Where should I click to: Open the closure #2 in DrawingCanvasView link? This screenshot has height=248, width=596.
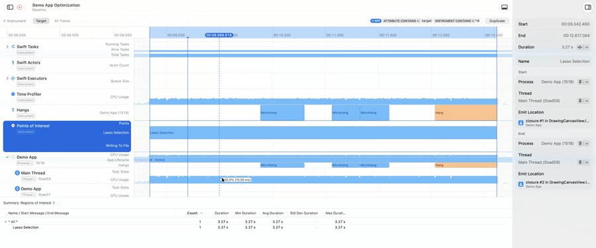click(x=557, y=183)
